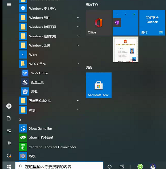
Task: Open Cortana circle icon on taskbar
Action: [110, 167]
